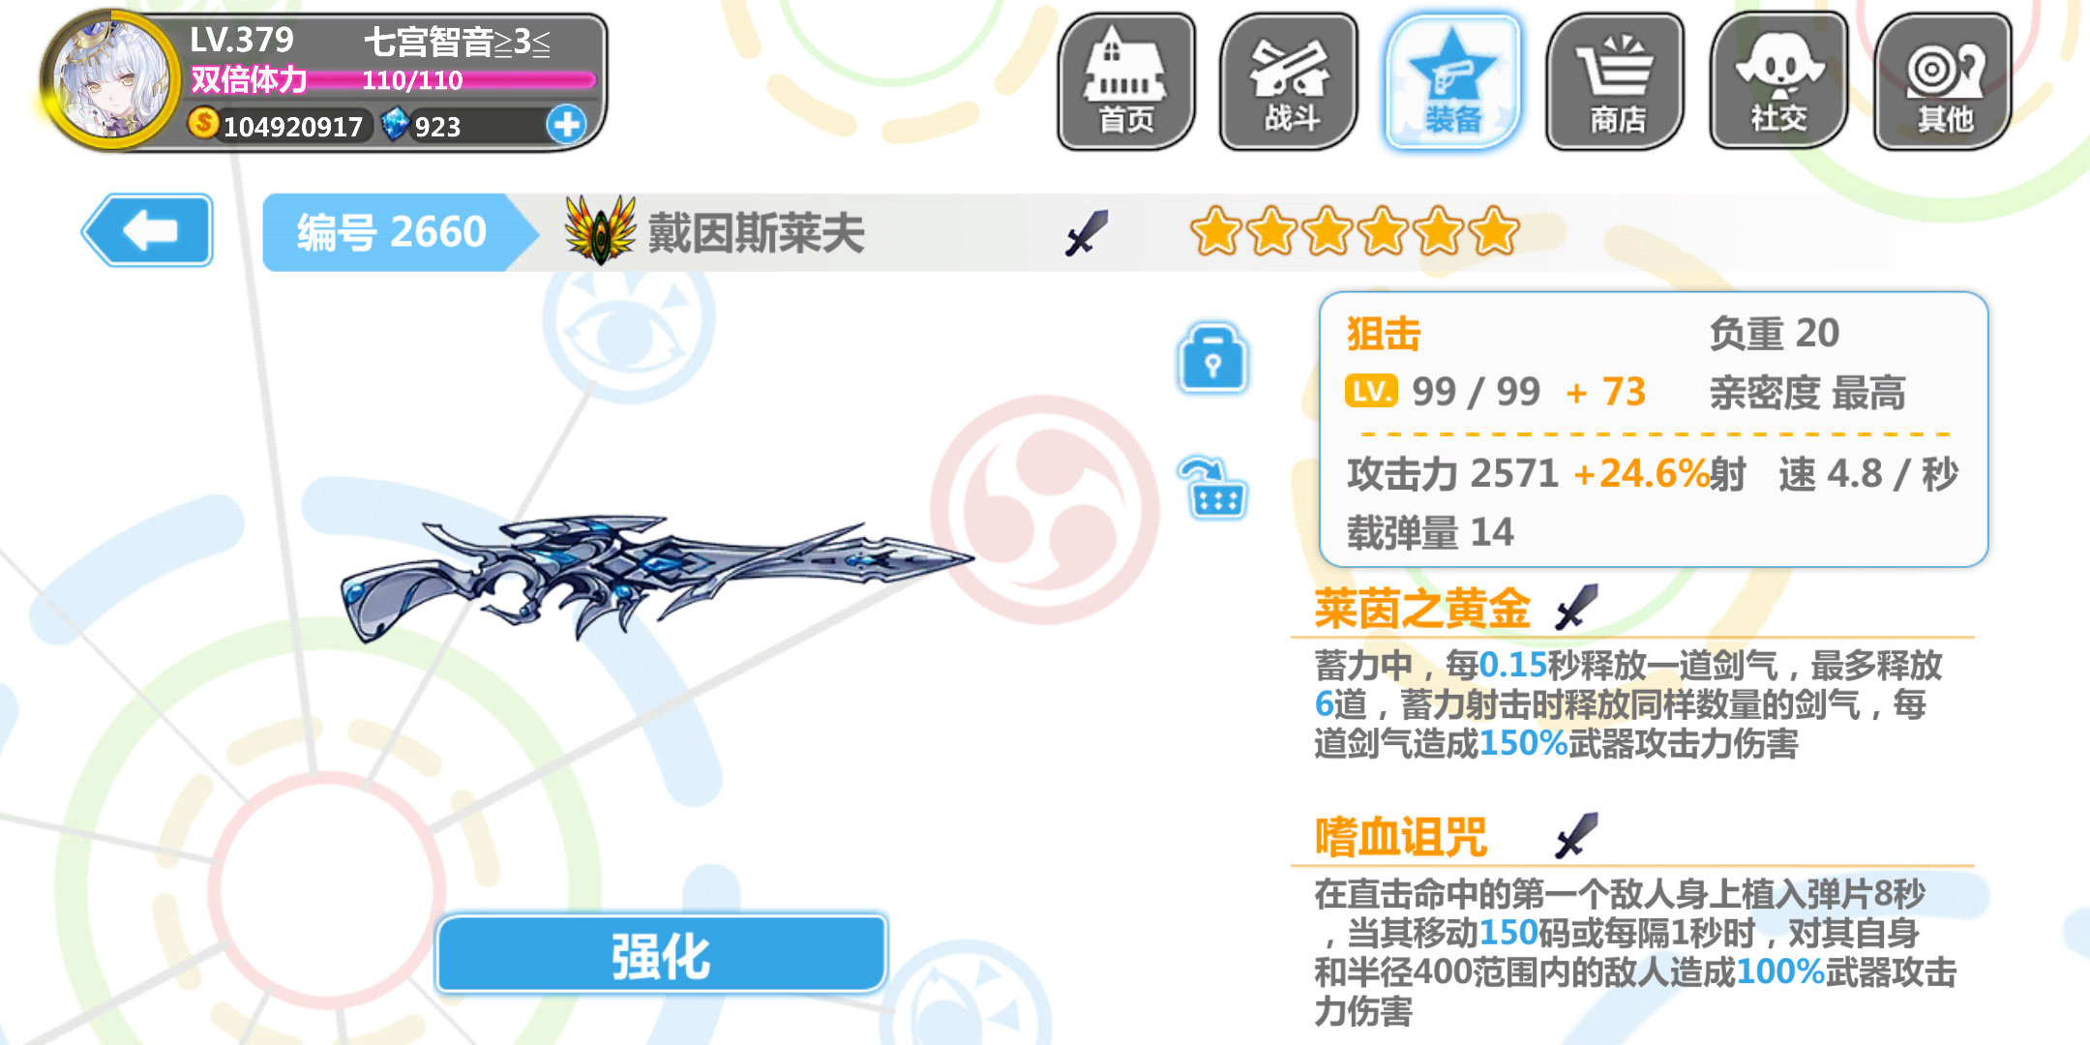Screen dimensions: 2090x1045
Task: Select the 装备 equipment tab
Action: (x=1453, y=82)
